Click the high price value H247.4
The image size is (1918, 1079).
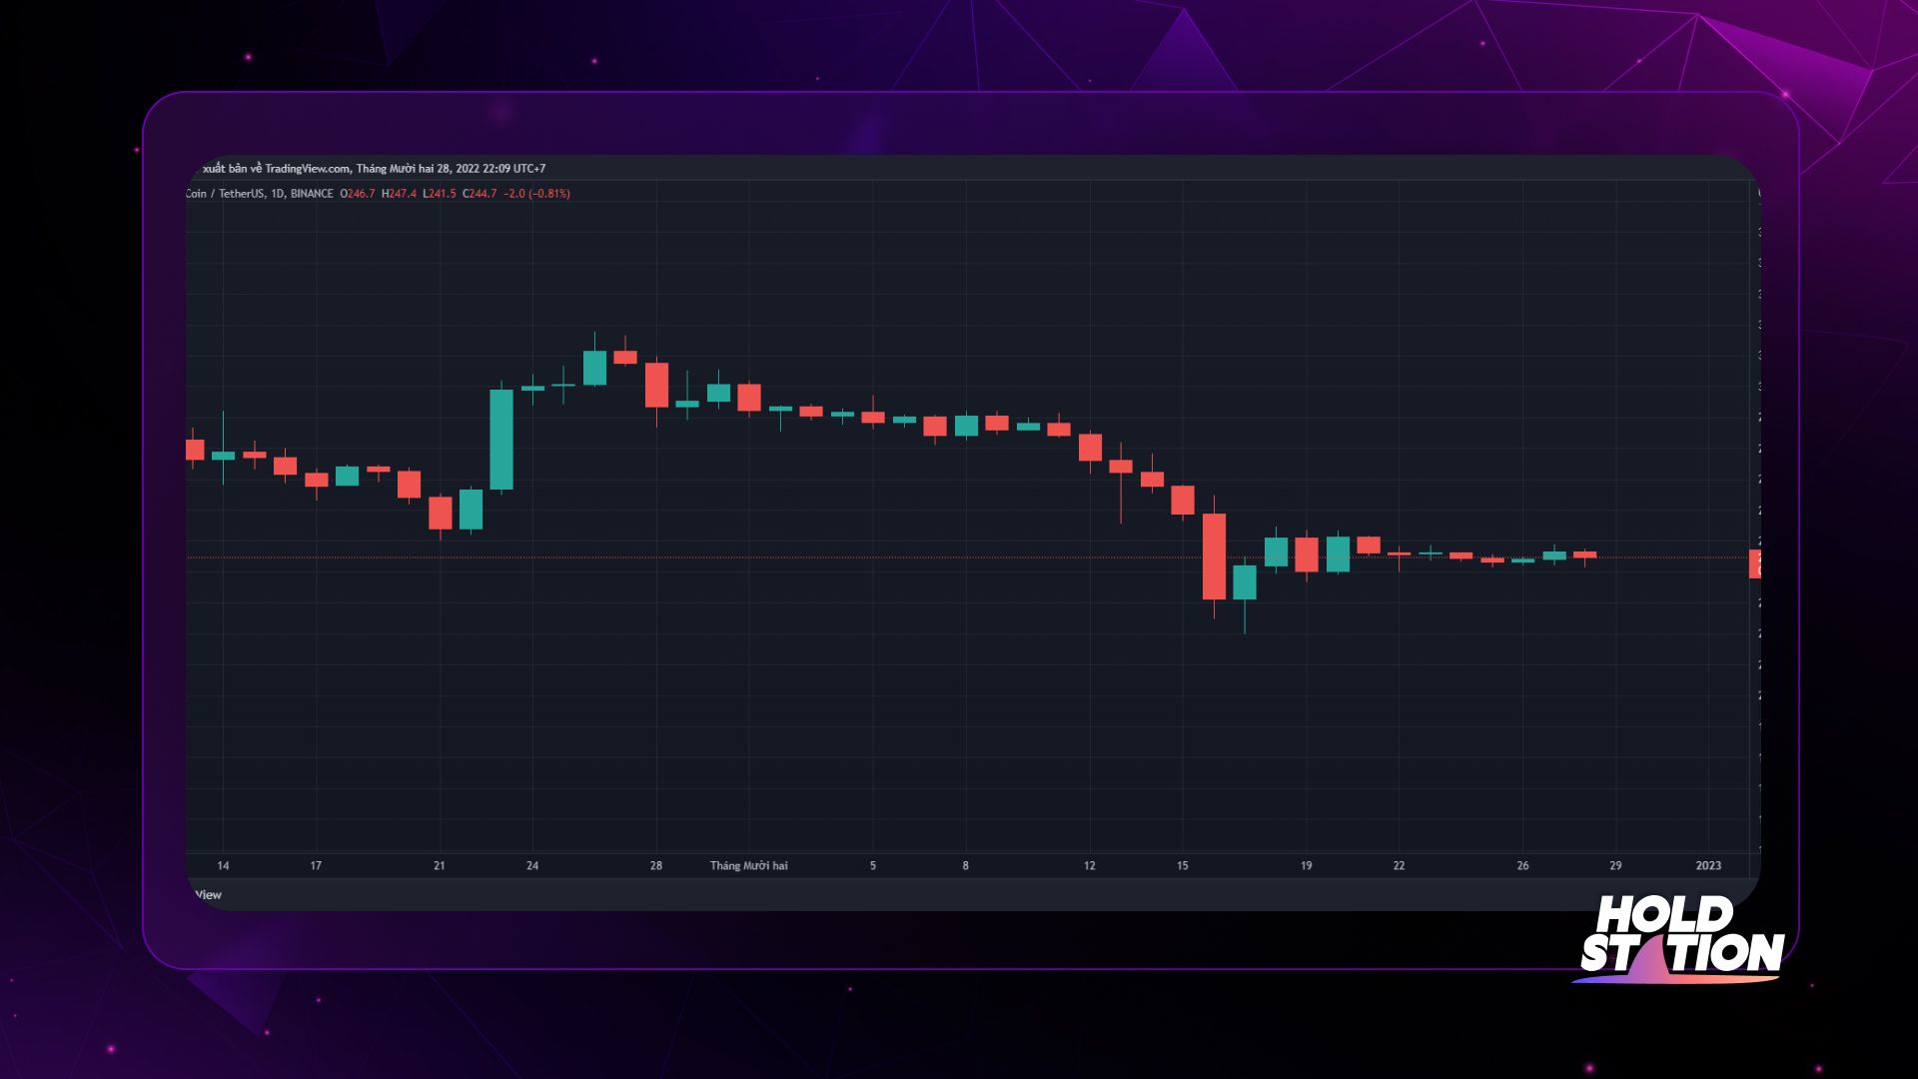(399, 194)
